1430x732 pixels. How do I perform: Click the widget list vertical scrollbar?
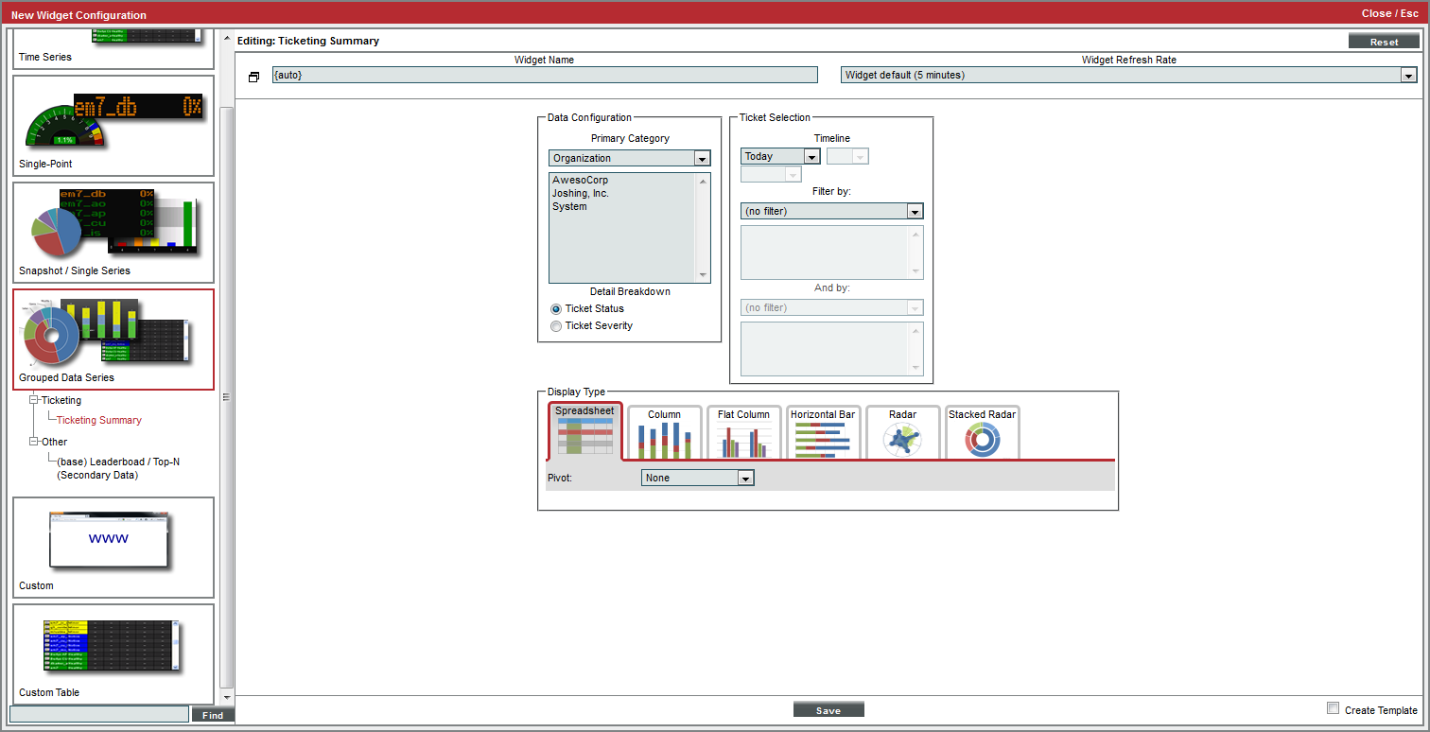226,397
